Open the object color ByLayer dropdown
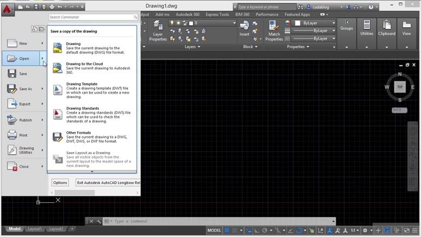Screen dimensions: 421x237 (315, 23)
